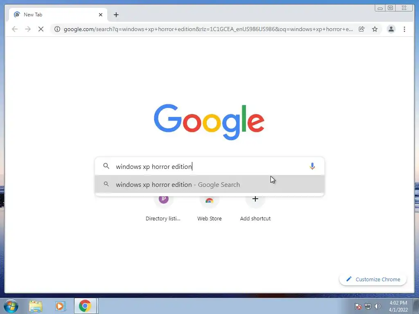Open the Windows Start menu
419x314 pixels.
[x=11, y=306]
